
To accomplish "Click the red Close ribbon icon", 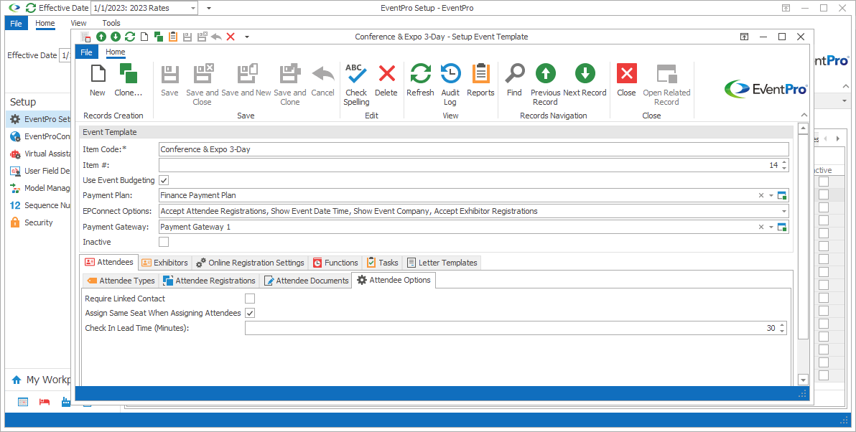I will (x=626, y=80).
